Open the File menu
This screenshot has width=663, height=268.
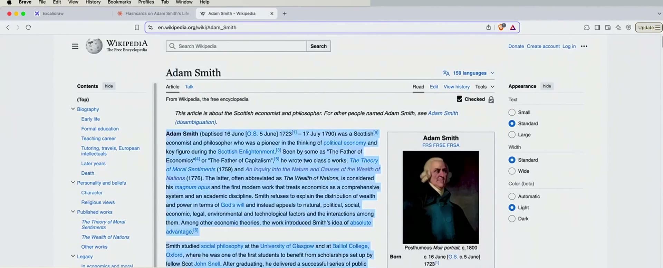point(42,2)
